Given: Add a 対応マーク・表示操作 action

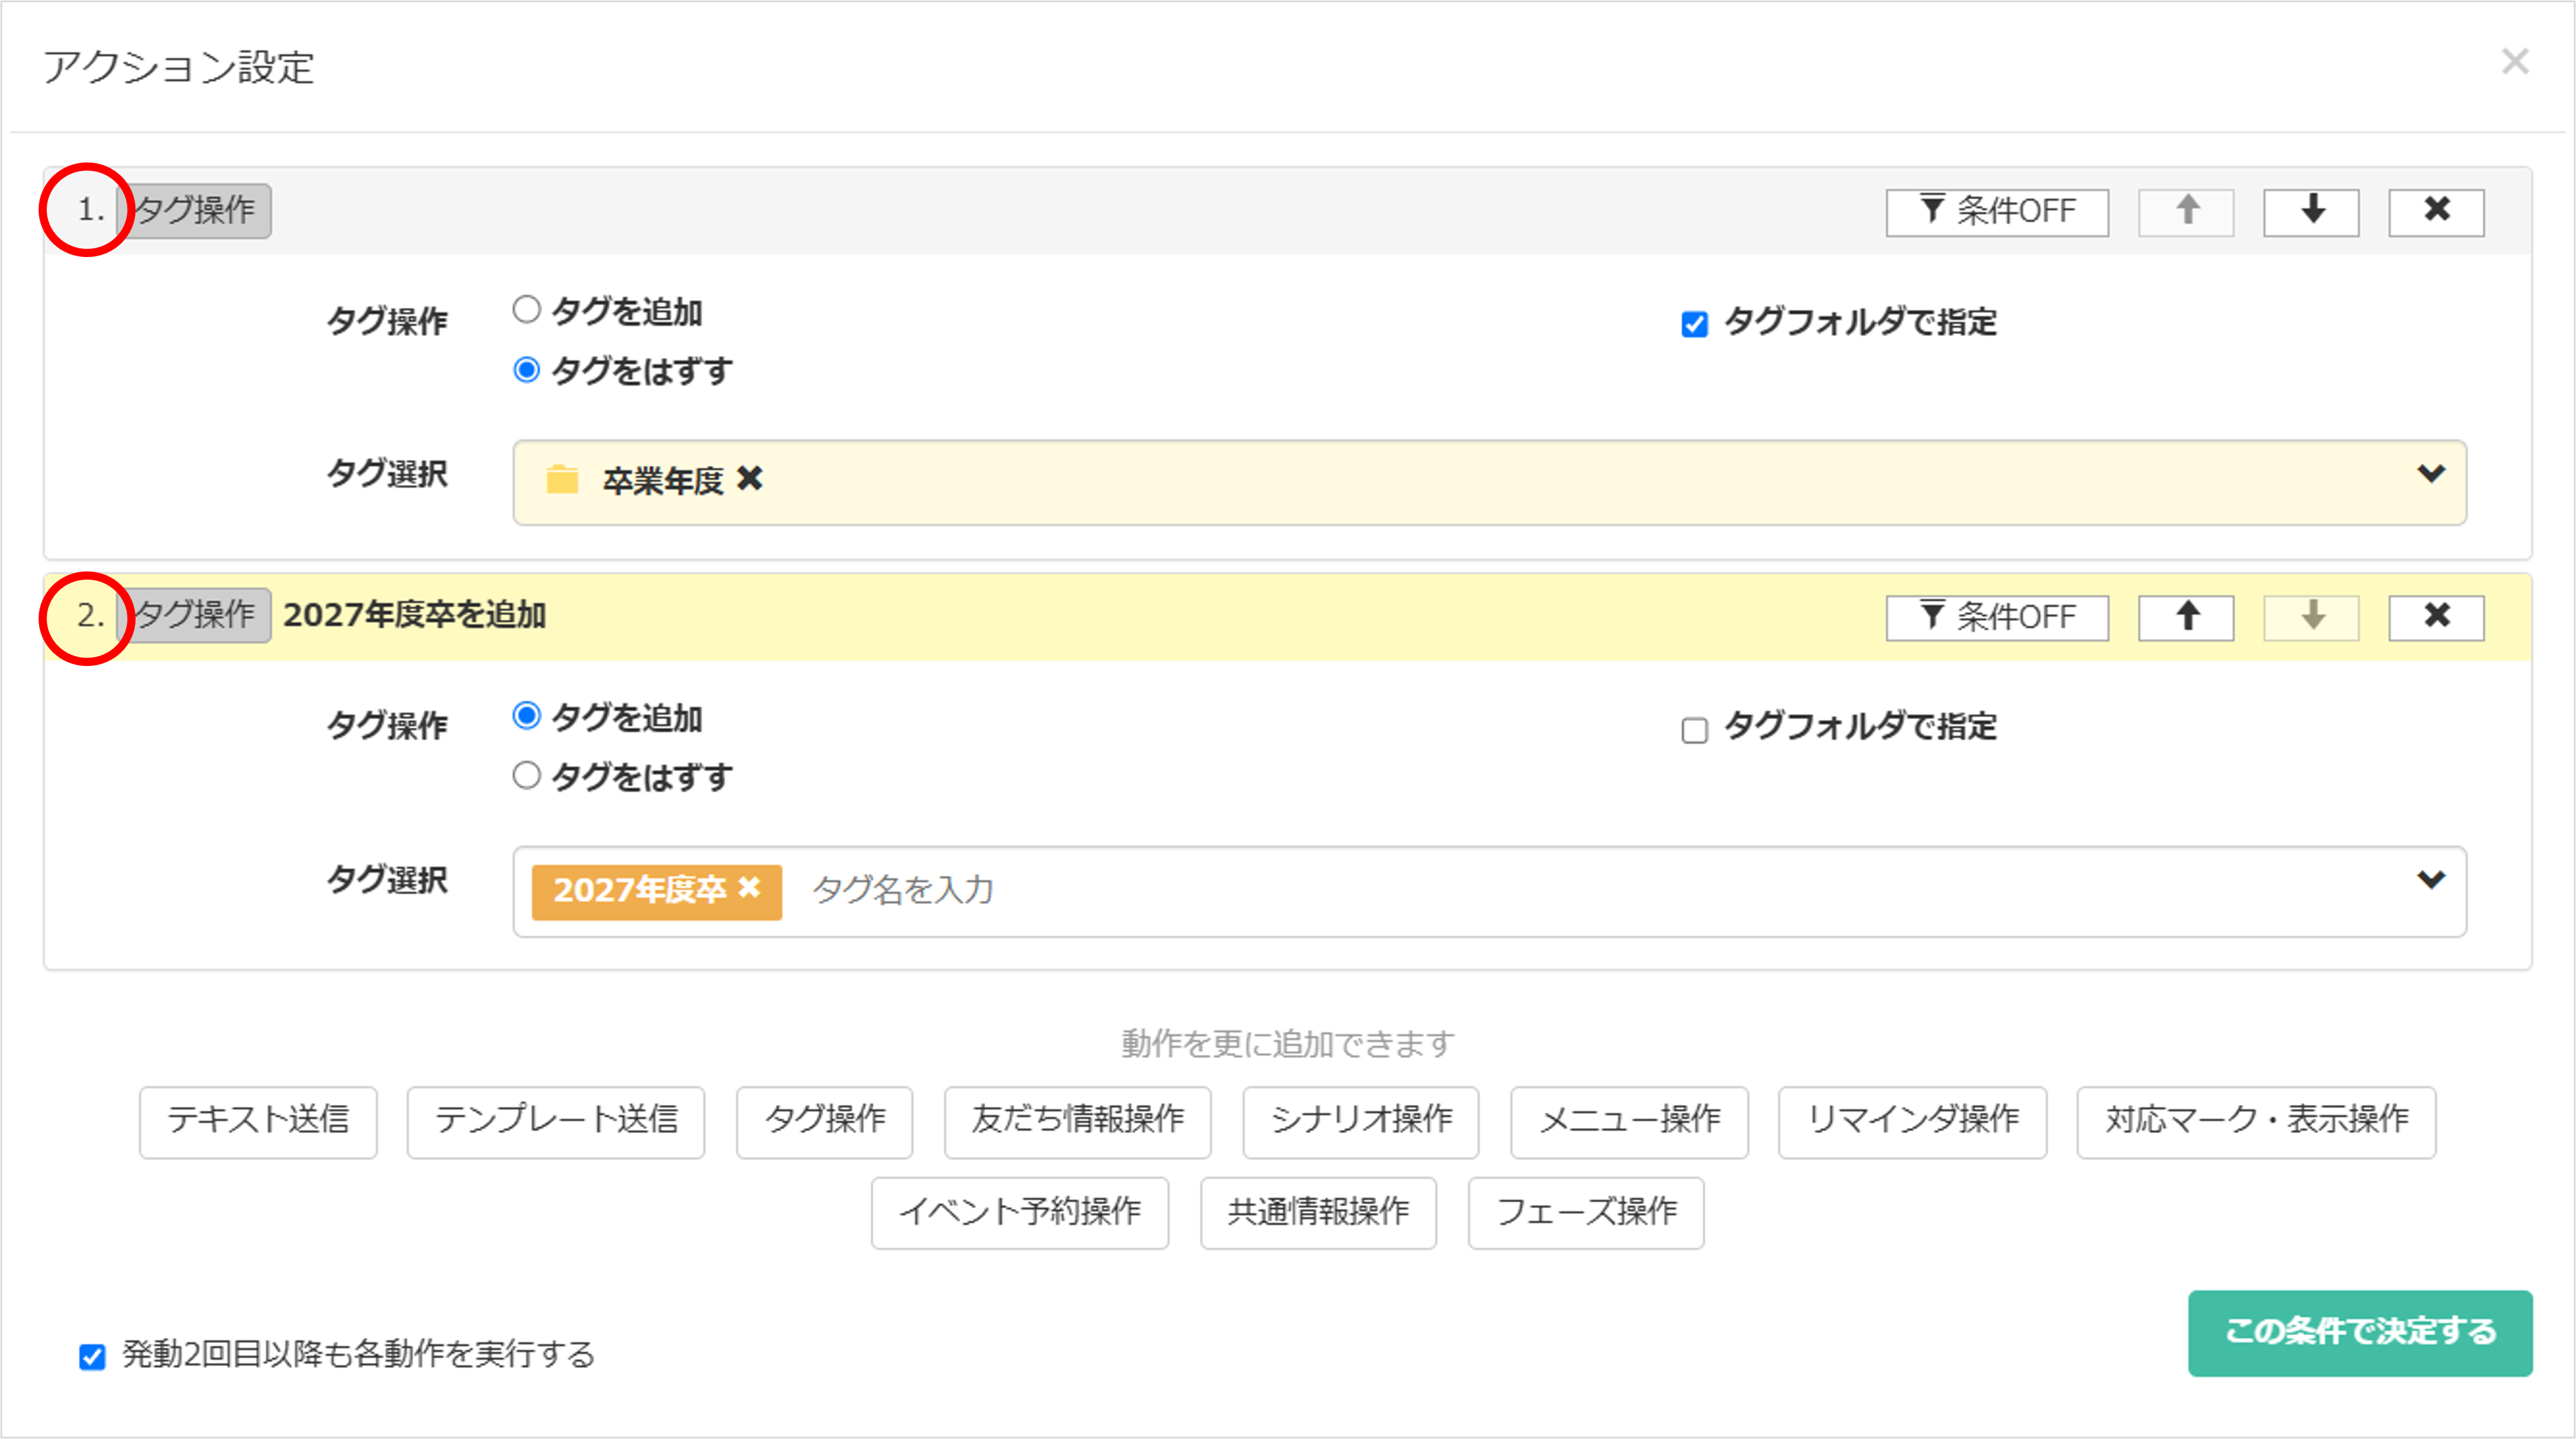Looking at the screenshot, I should [2257, 1122].
